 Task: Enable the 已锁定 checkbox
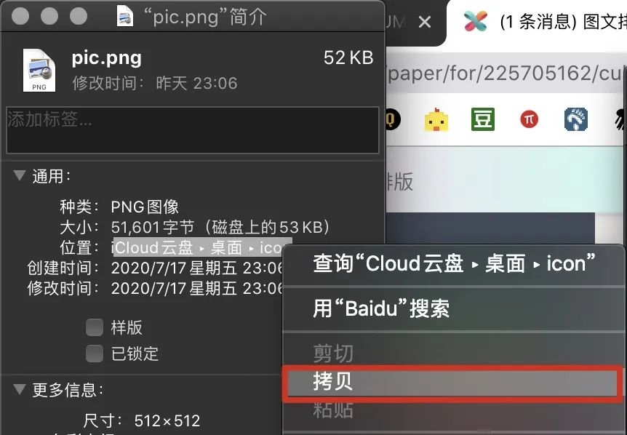[95, 354]
